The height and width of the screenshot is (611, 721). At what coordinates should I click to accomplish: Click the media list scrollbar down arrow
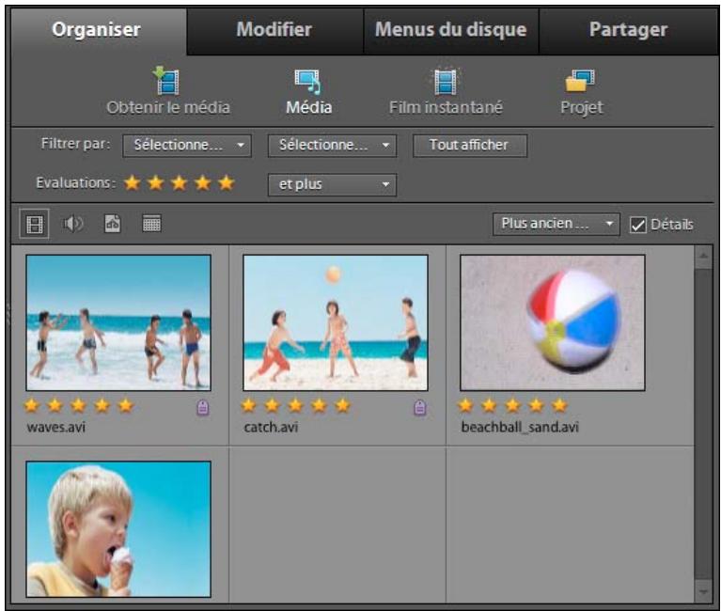coord(703,592)
